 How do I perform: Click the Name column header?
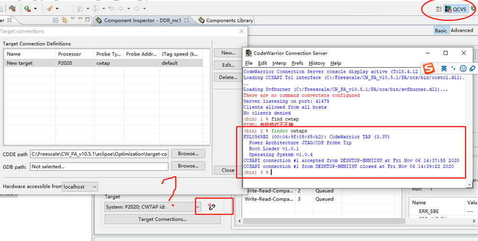click(30, 54)
